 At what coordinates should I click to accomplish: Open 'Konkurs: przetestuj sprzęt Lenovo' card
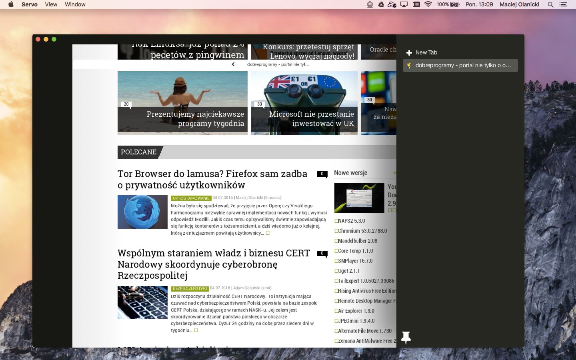(304, 52)
